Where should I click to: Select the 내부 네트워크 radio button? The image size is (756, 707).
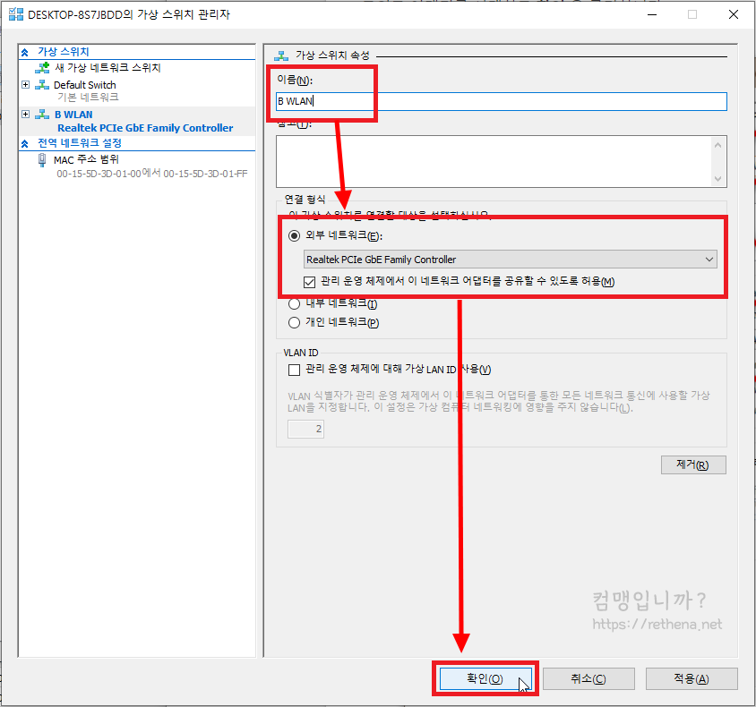295,303
